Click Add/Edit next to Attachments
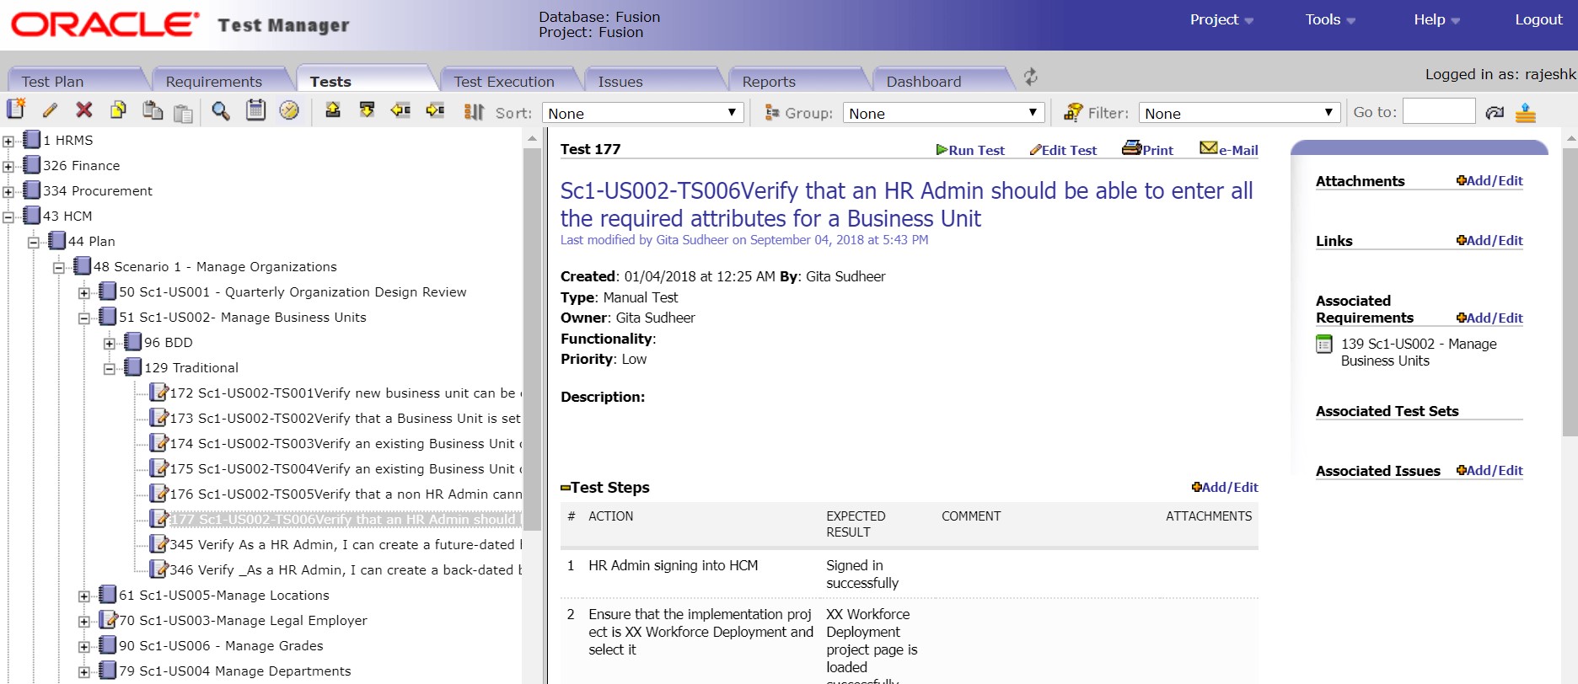 [1489, 181]
